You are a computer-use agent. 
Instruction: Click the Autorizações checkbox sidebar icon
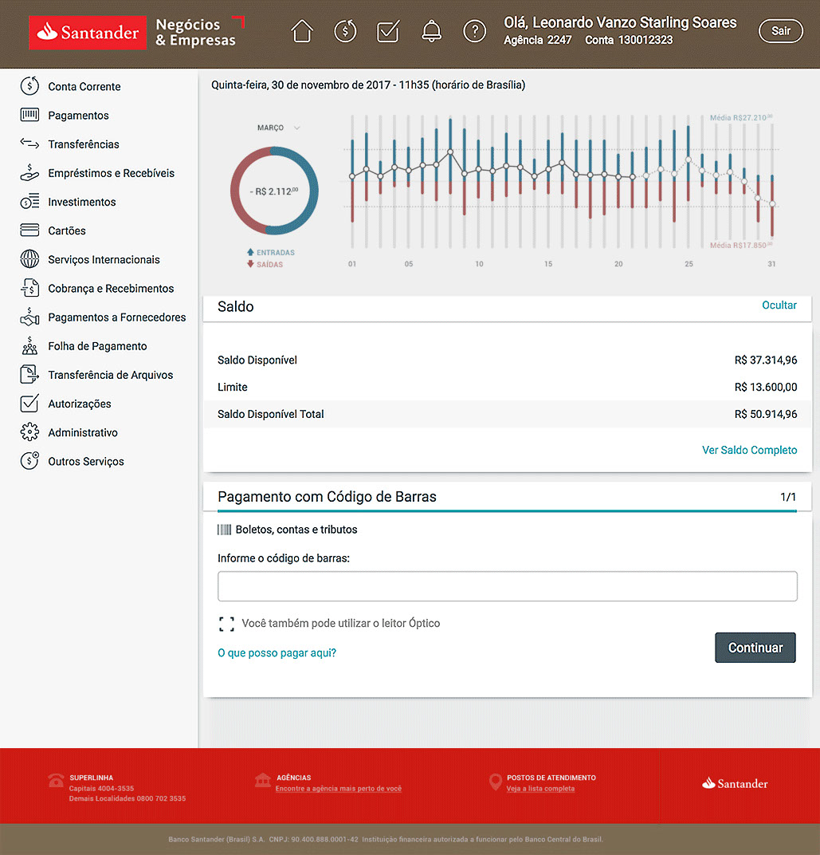pyautogui.click(x=29, y=403)
